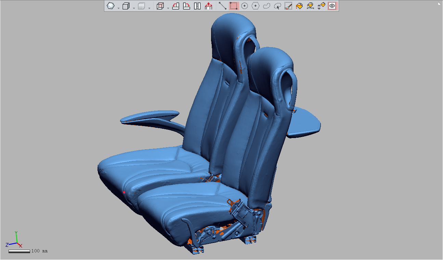
Task: Click the wireframe cube viewpoint icon
Action: tap(126, 6)
